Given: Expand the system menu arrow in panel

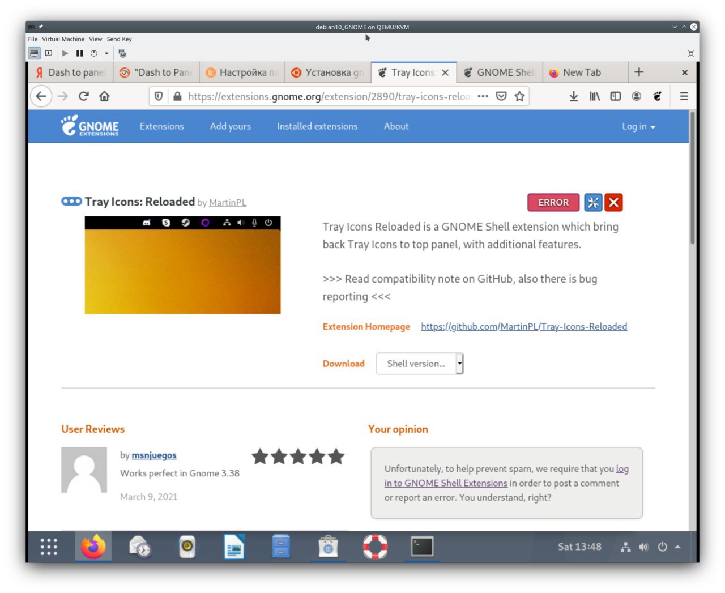Looking at the screenshot, I should pos(677,547).
